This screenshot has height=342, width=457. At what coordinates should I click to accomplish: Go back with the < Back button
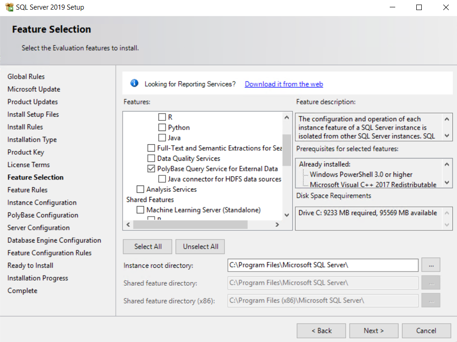coord(321,331)
